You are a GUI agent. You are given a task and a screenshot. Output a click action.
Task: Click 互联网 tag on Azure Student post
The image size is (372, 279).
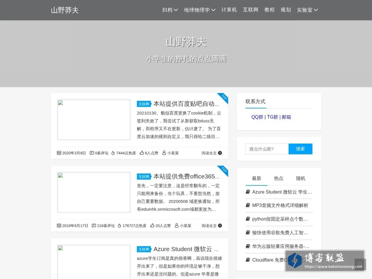click(144, 249)
